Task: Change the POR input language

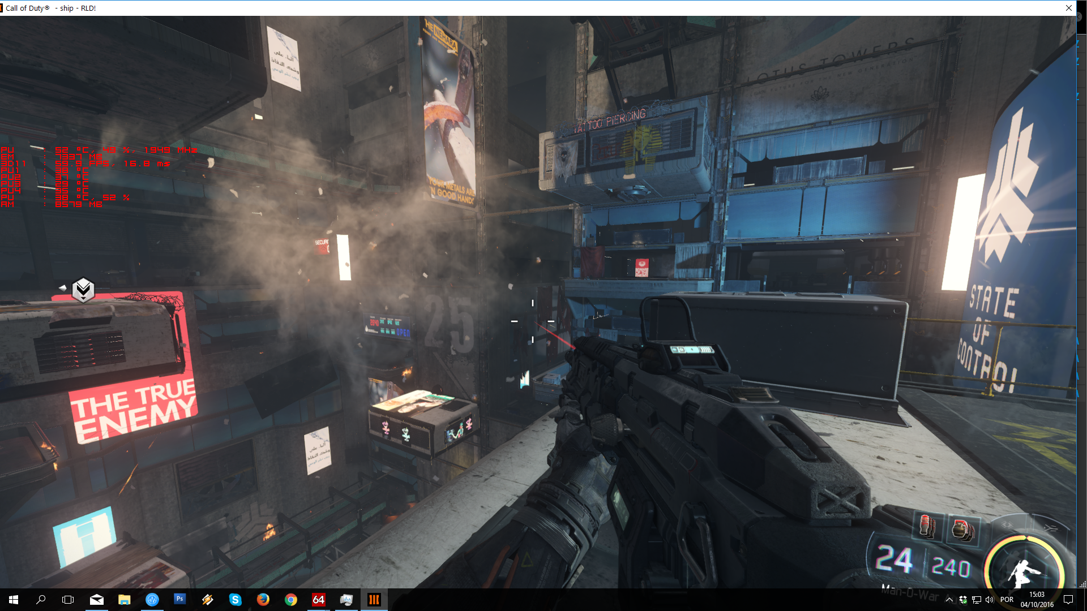Action: coord(1007,600)
